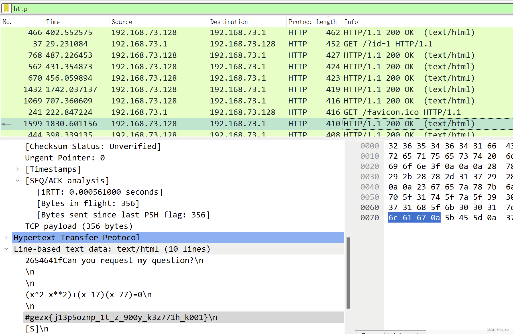The height and width of the screenshot is (334, 513).
Task: Collapse the [SEQ/ACK analysis] node
Action: (x=18, y=181)
